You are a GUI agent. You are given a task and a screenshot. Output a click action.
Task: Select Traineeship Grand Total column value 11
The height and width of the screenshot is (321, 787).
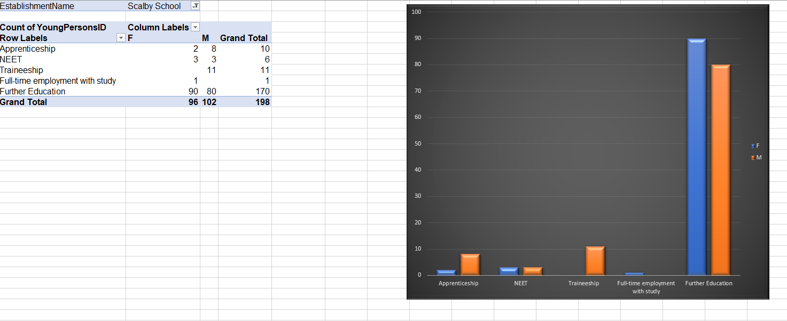(x=245, y=70)
